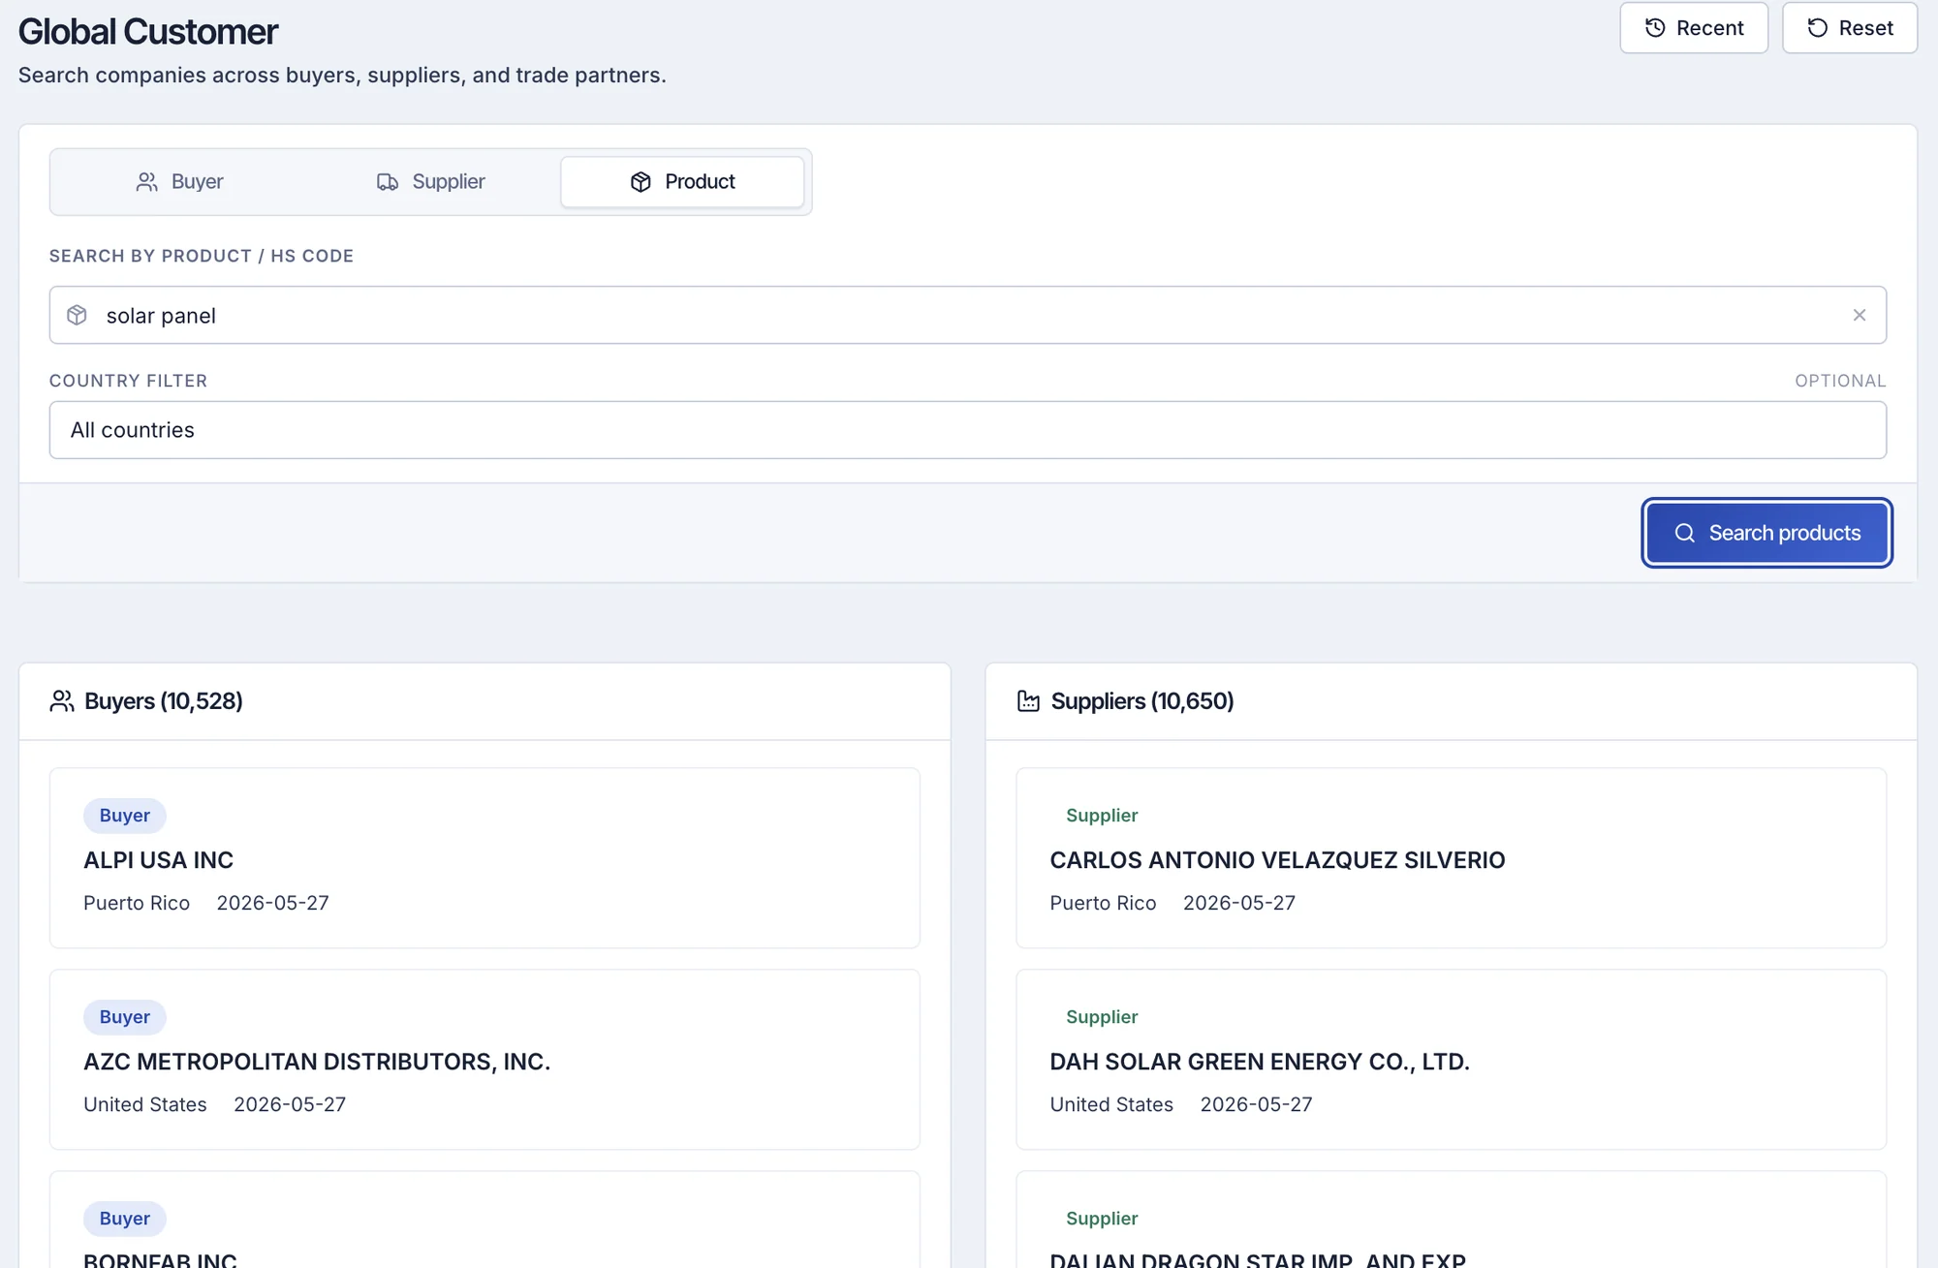This screenshot has width=1938, height=1268.
Task: Switch to the Buyer tab
Action: coord(179,182)
